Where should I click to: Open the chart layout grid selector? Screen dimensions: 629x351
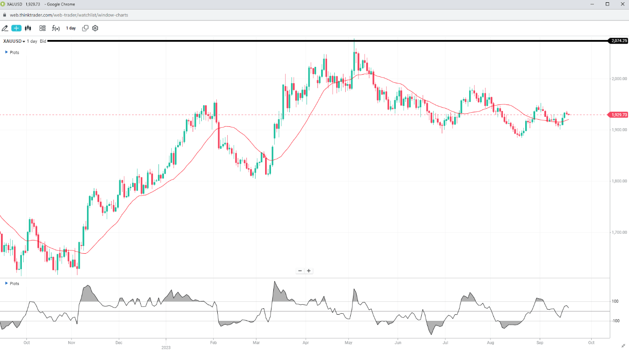tap(42, 28)
